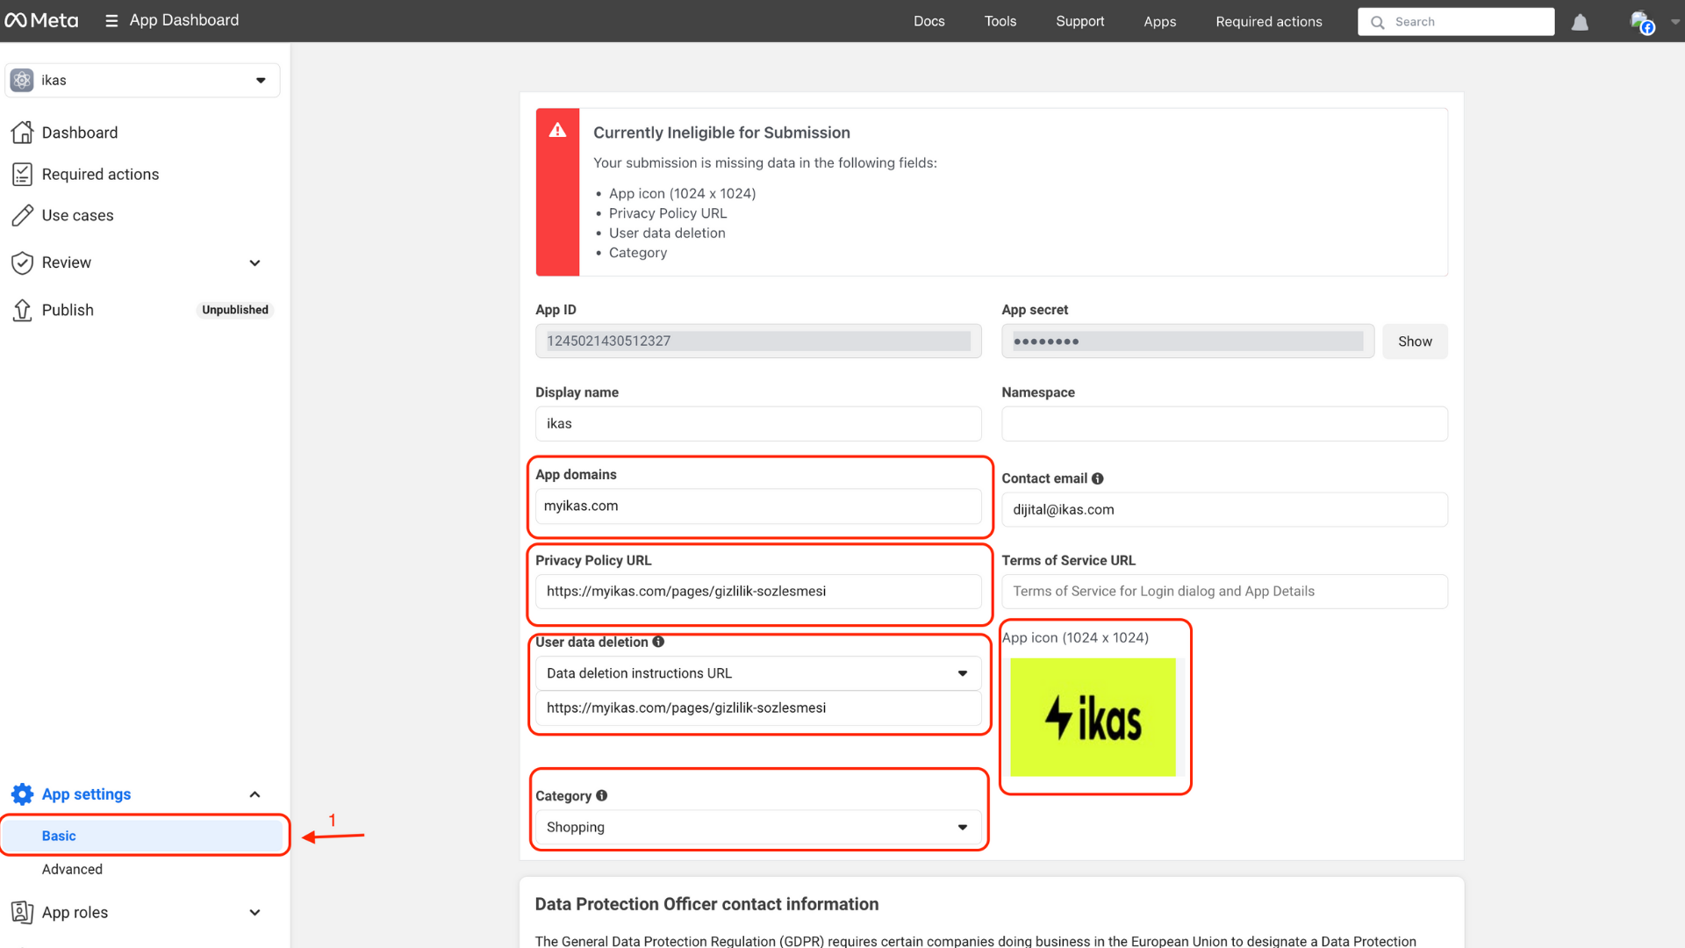This screenshot has height=948, width=1685.
Task: Click the App Dashboard title
Action: pos(184,20)
